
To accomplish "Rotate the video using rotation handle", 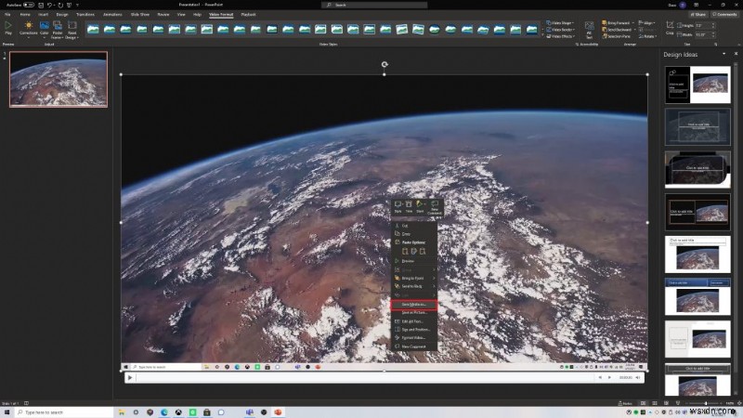I will [x=385, y=64].
